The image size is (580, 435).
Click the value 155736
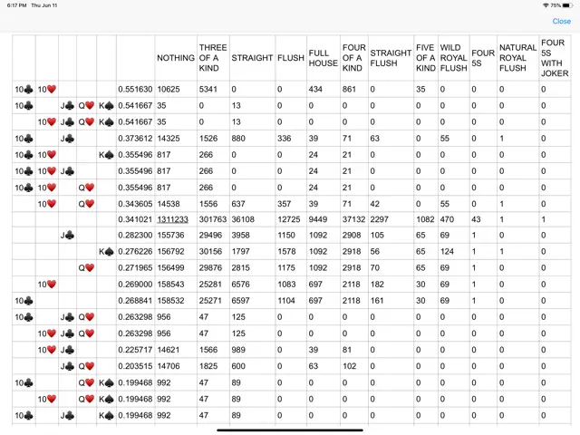tap(170, 235)
